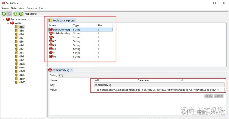Click the RedisClient title bar app icon
This screenshot has height=119, width=229.
coord(3,3)
